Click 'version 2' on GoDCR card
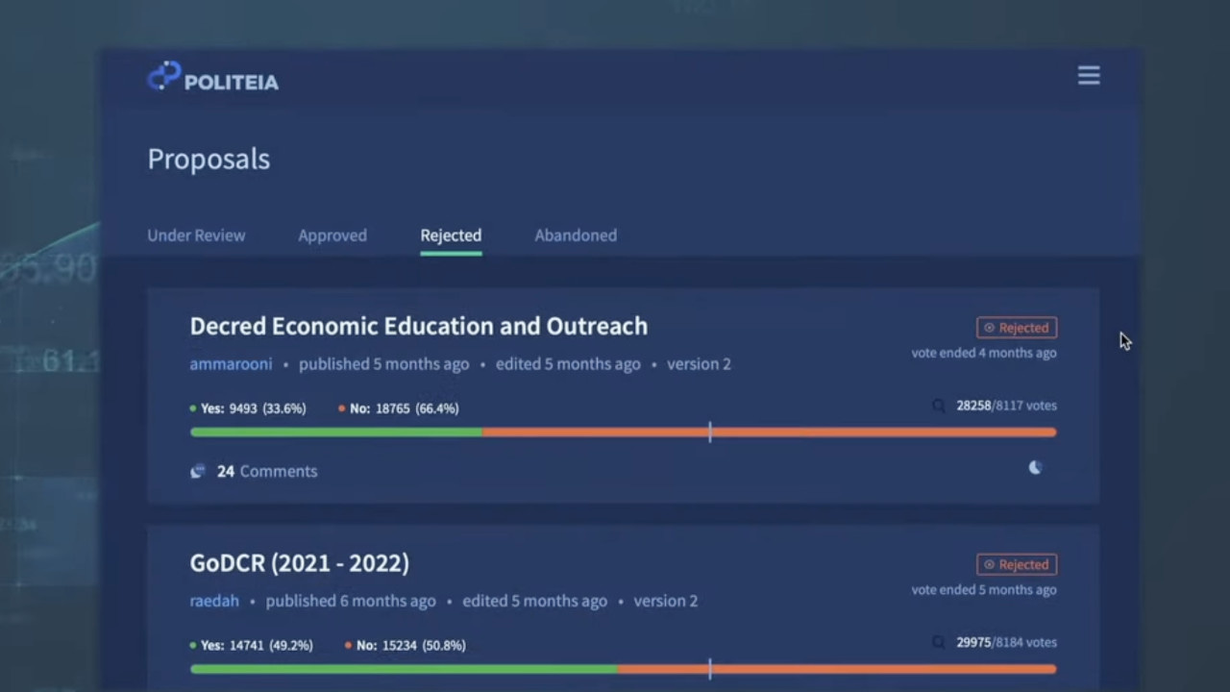The width and height of the screenshot is (1230, 692). click(x=666, y=601)
